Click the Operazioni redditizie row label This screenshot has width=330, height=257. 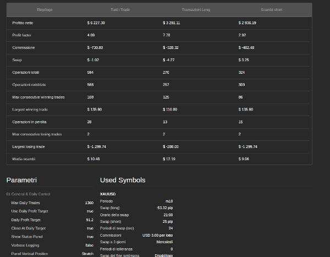(29, 85)
